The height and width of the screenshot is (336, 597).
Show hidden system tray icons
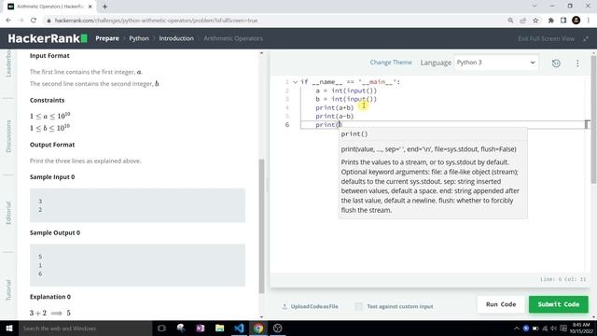[x=516, y=329]
